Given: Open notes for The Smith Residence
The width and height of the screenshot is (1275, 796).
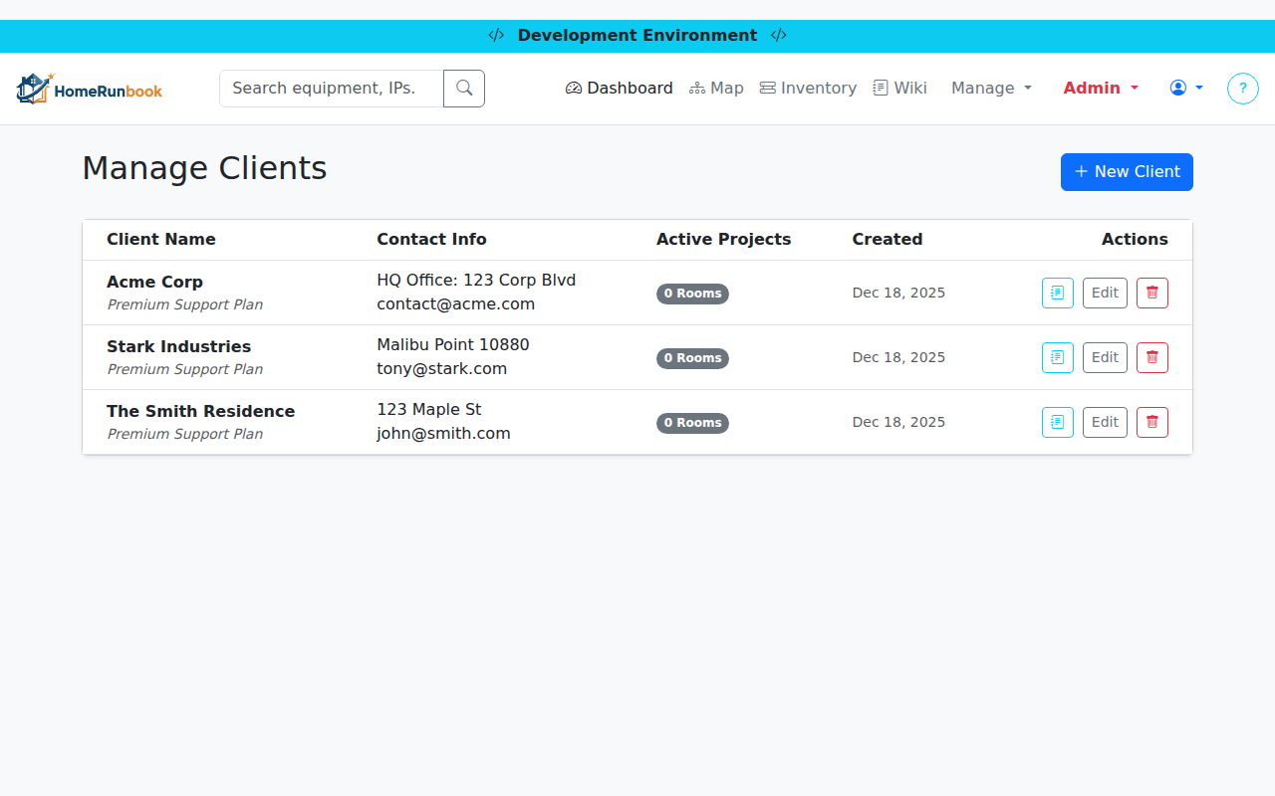Looking at the screenshot, I should tap(1057, 422).
